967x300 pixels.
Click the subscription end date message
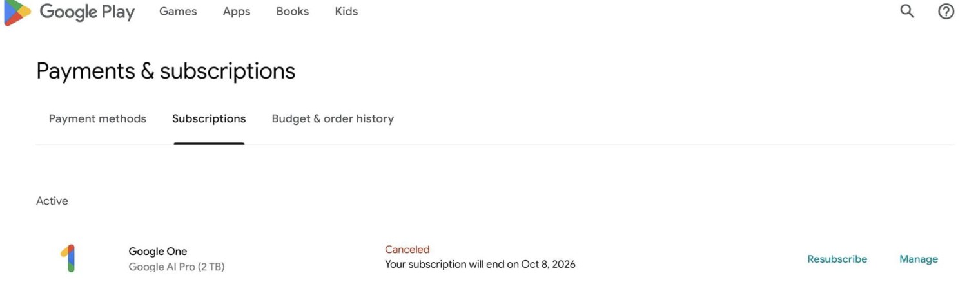[x=480, y=264]
